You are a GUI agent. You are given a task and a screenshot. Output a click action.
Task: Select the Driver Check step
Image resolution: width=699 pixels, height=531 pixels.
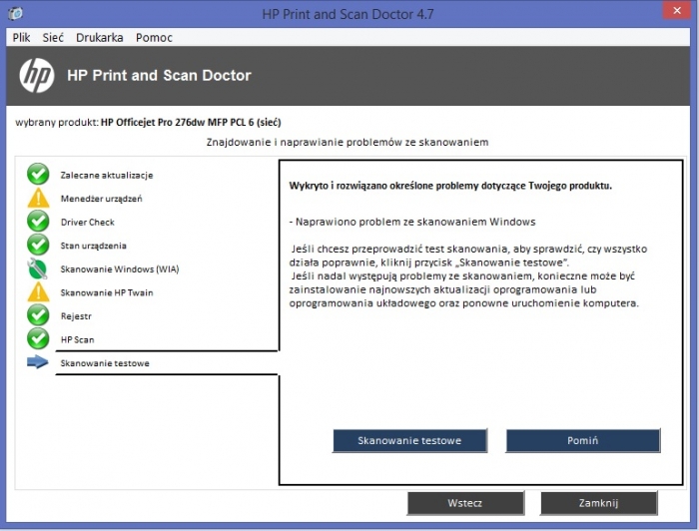pos(88,222)
